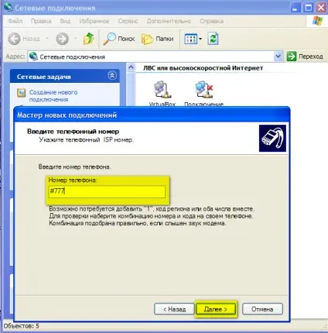Screen dimensions: 328x333
Task: Open the Forward button history dropdown arrow
Action: (75, 39)
